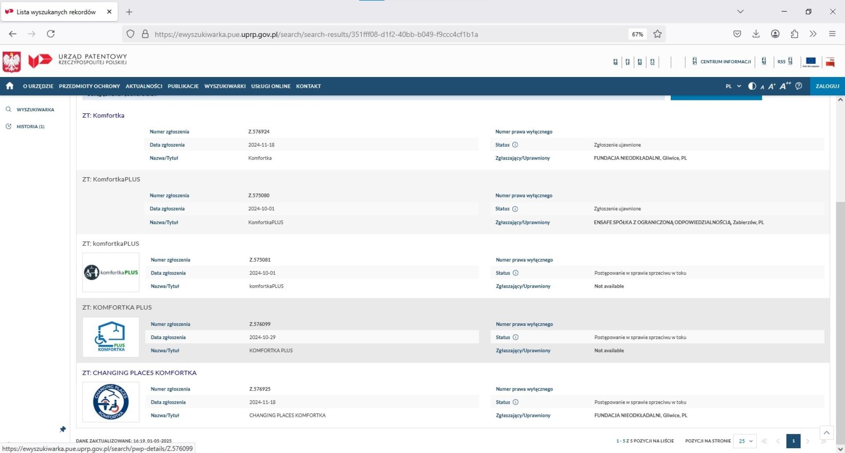Expand the PL language dropdown
The width and height of the screenshot is (845, 453).
click(733, 86)
